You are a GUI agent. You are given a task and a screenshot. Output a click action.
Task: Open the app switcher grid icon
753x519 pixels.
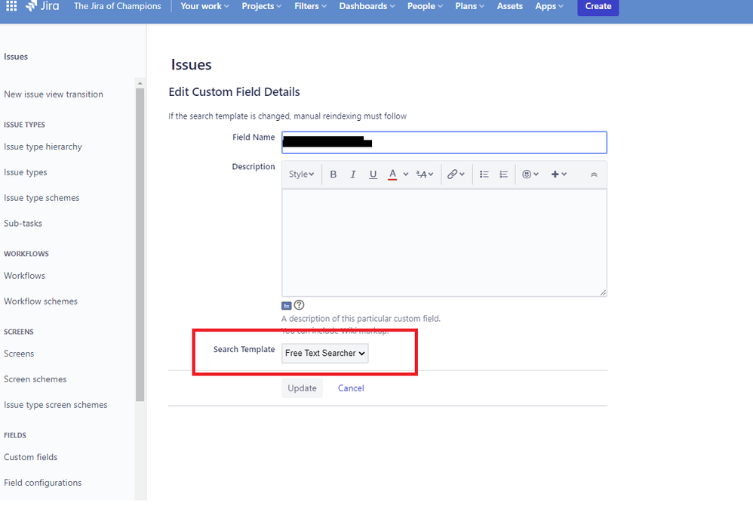(11, 6)
